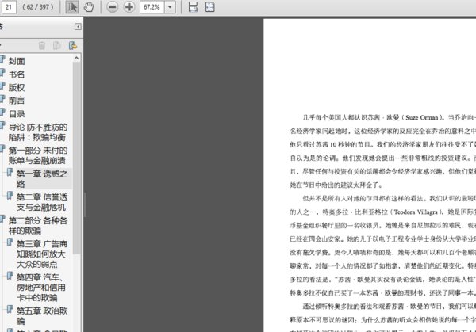This screenshot has height=332, width=476.
Task: Select bookmark 第一章 诱惑之路
Action: point(42,178)
